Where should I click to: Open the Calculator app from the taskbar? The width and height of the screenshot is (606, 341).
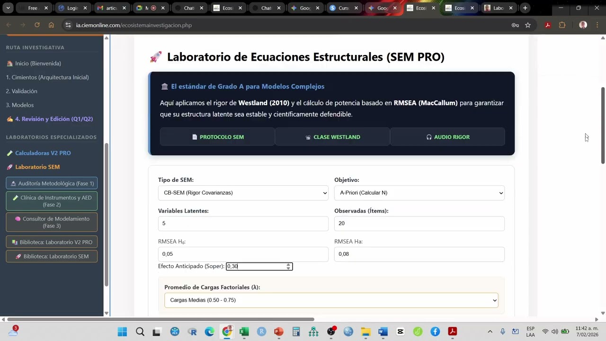296,332
